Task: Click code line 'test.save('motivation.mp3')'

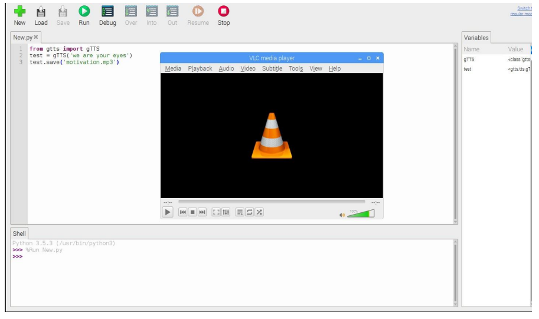Action: pos(74,62)
